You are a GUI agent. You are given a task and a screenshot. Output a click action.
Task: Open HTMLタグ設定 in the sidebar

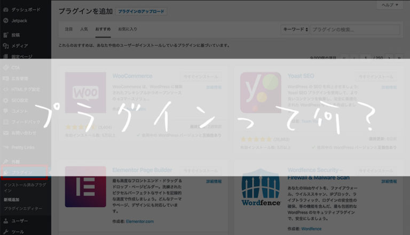click(26, 90)
